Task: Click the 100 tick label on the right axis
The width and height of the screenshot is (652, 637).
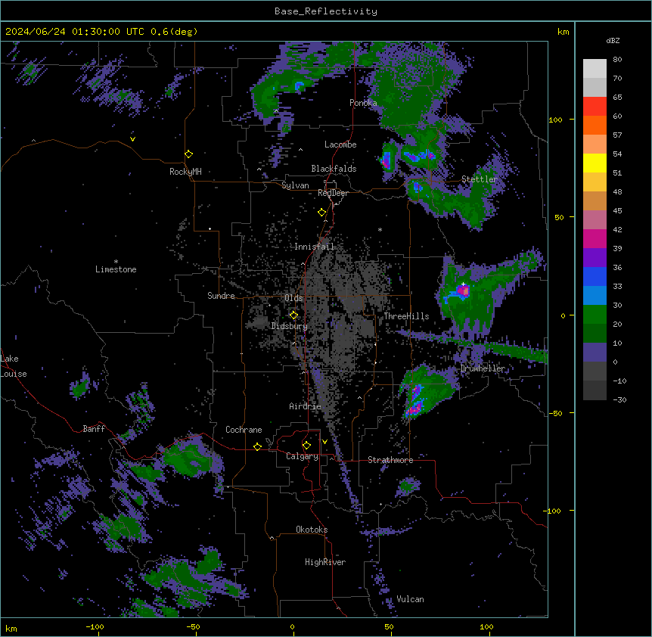Action: click(x=555, y=120)
